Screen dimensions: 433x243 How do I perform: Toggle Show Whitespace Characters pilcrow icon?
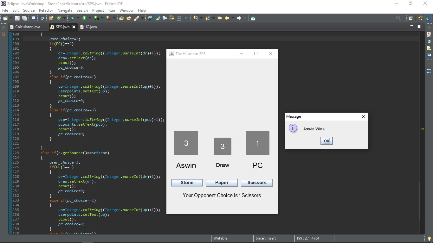point(186,18)
